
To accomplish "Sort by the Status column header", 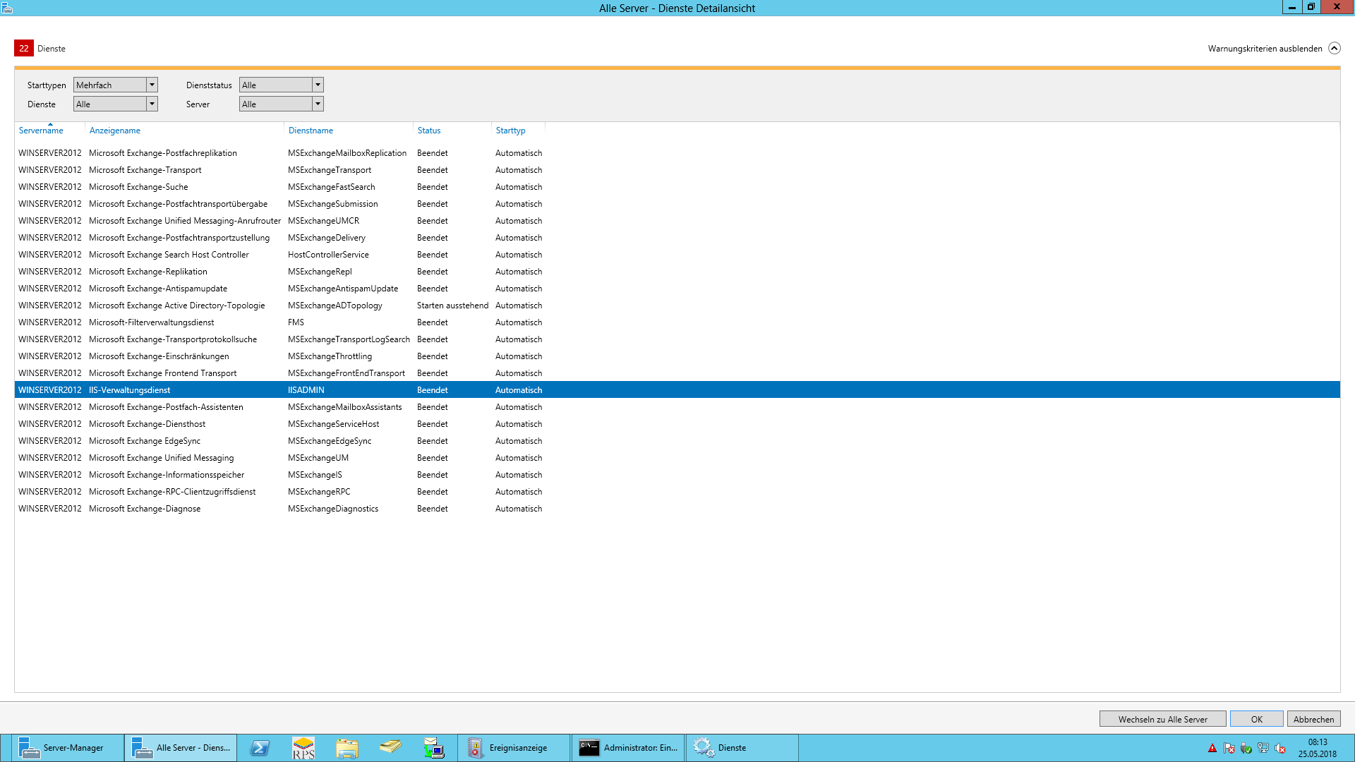I will [x=429, y=131].
